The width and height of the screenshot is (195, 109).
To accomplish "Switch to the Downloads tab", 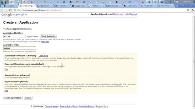I will pos(9,6).
